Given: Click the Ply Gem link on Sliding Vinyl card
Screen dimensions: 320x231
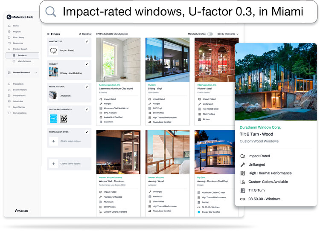Looking at the screenshot, I should point(152,85).
